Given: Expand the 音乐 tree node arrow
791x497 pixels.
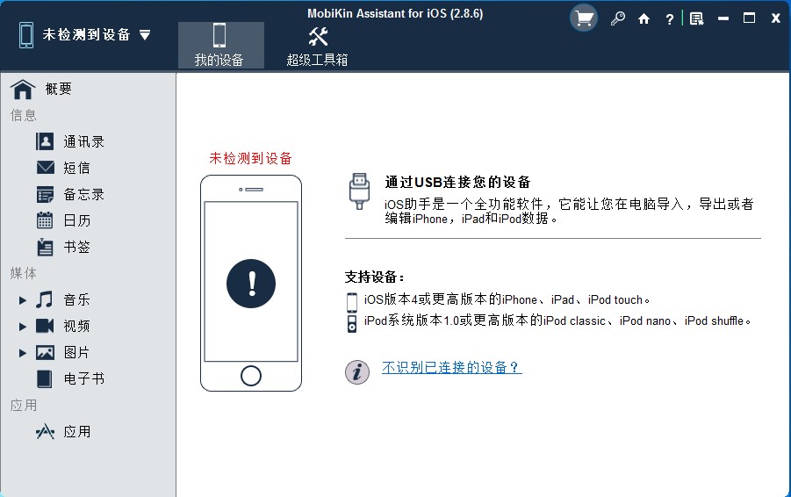Looking at the screenshot, I should click(x=22, y=300).
